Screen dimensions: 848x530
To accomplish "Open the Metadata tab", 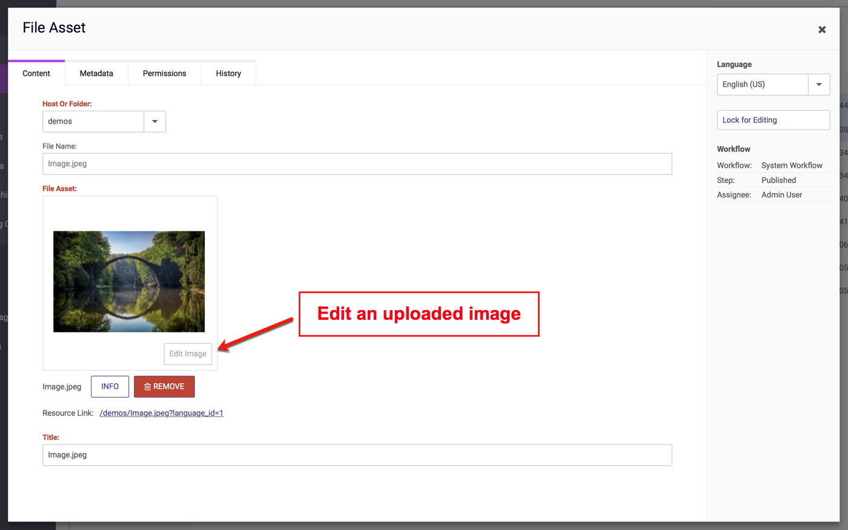I will pyautogui.click(x=96, y=73).
